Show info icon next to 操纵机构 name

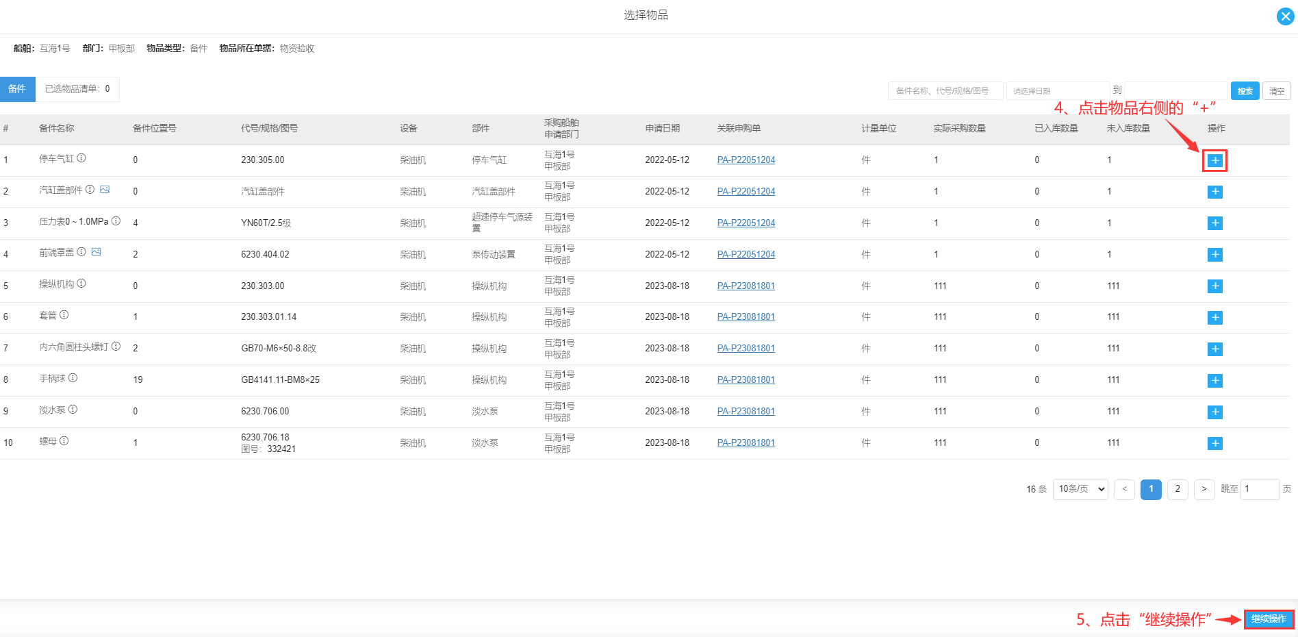pos(81,283)
